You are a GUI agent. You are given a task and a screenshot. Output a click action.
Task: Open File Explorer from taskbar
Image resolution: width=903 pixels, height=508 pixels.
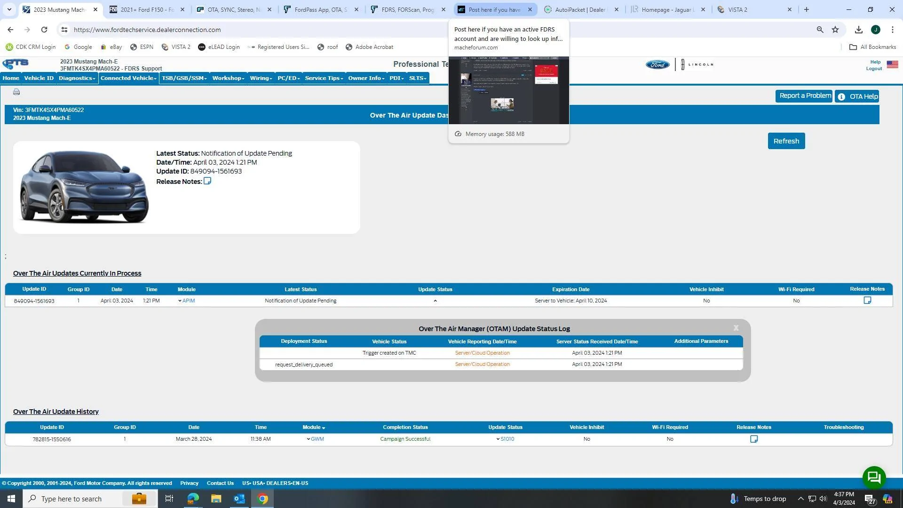point(216,499)
